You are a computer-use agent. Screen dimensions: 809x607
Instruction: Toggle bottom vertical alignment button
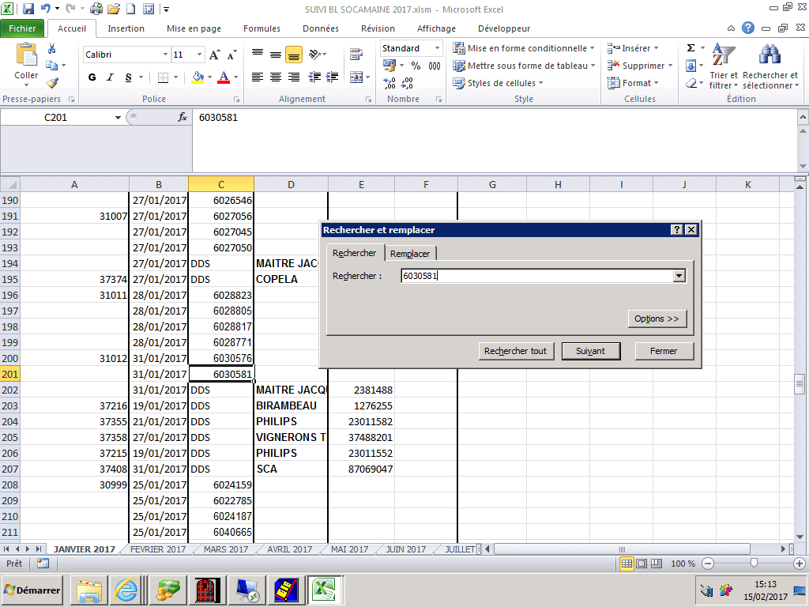point(294,55)
